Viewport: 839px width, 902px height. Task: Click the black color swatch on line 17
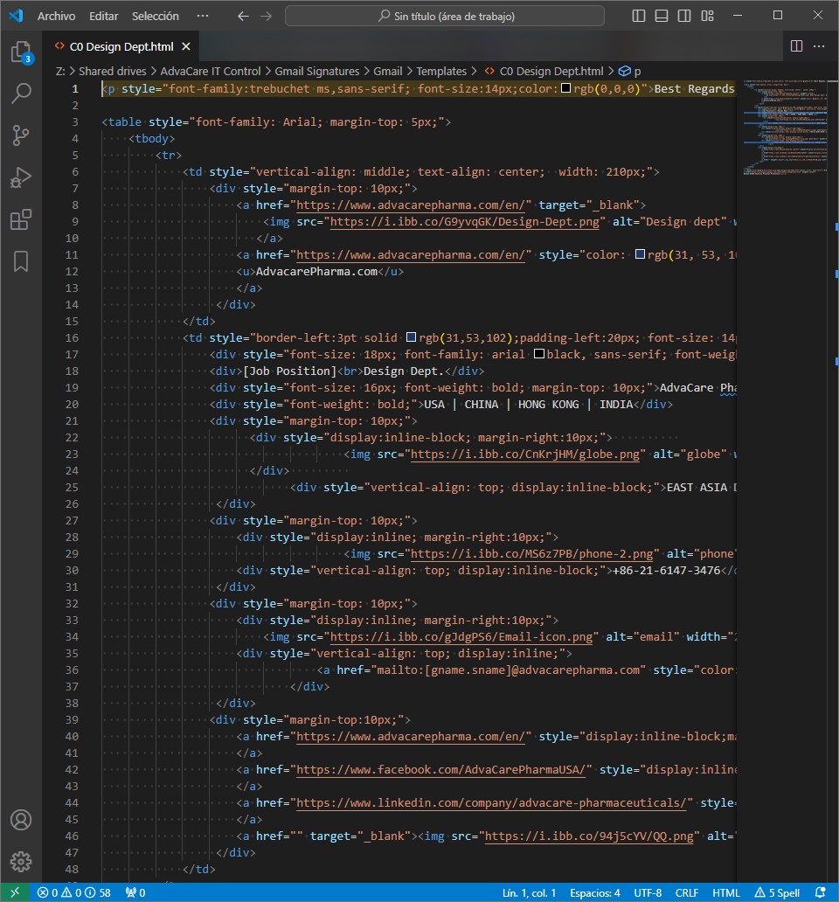539,354
